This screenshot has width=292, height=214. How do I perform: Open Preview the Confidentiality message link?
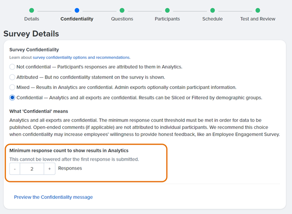54,197
